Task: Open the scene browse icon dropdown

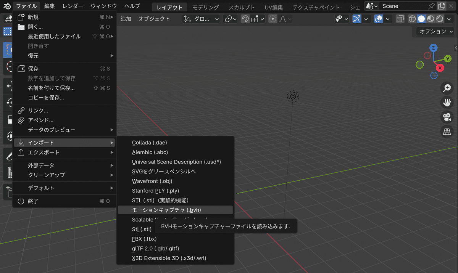Action: coord(371,6)
